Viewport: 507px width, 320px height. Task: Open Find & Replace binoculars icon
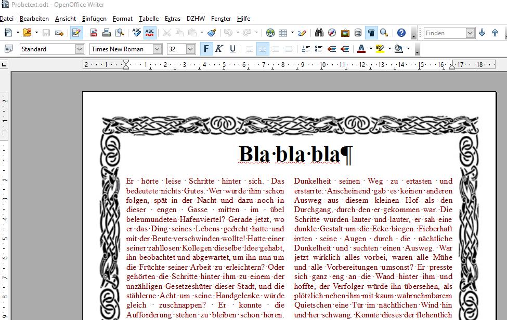coord(319,33)
